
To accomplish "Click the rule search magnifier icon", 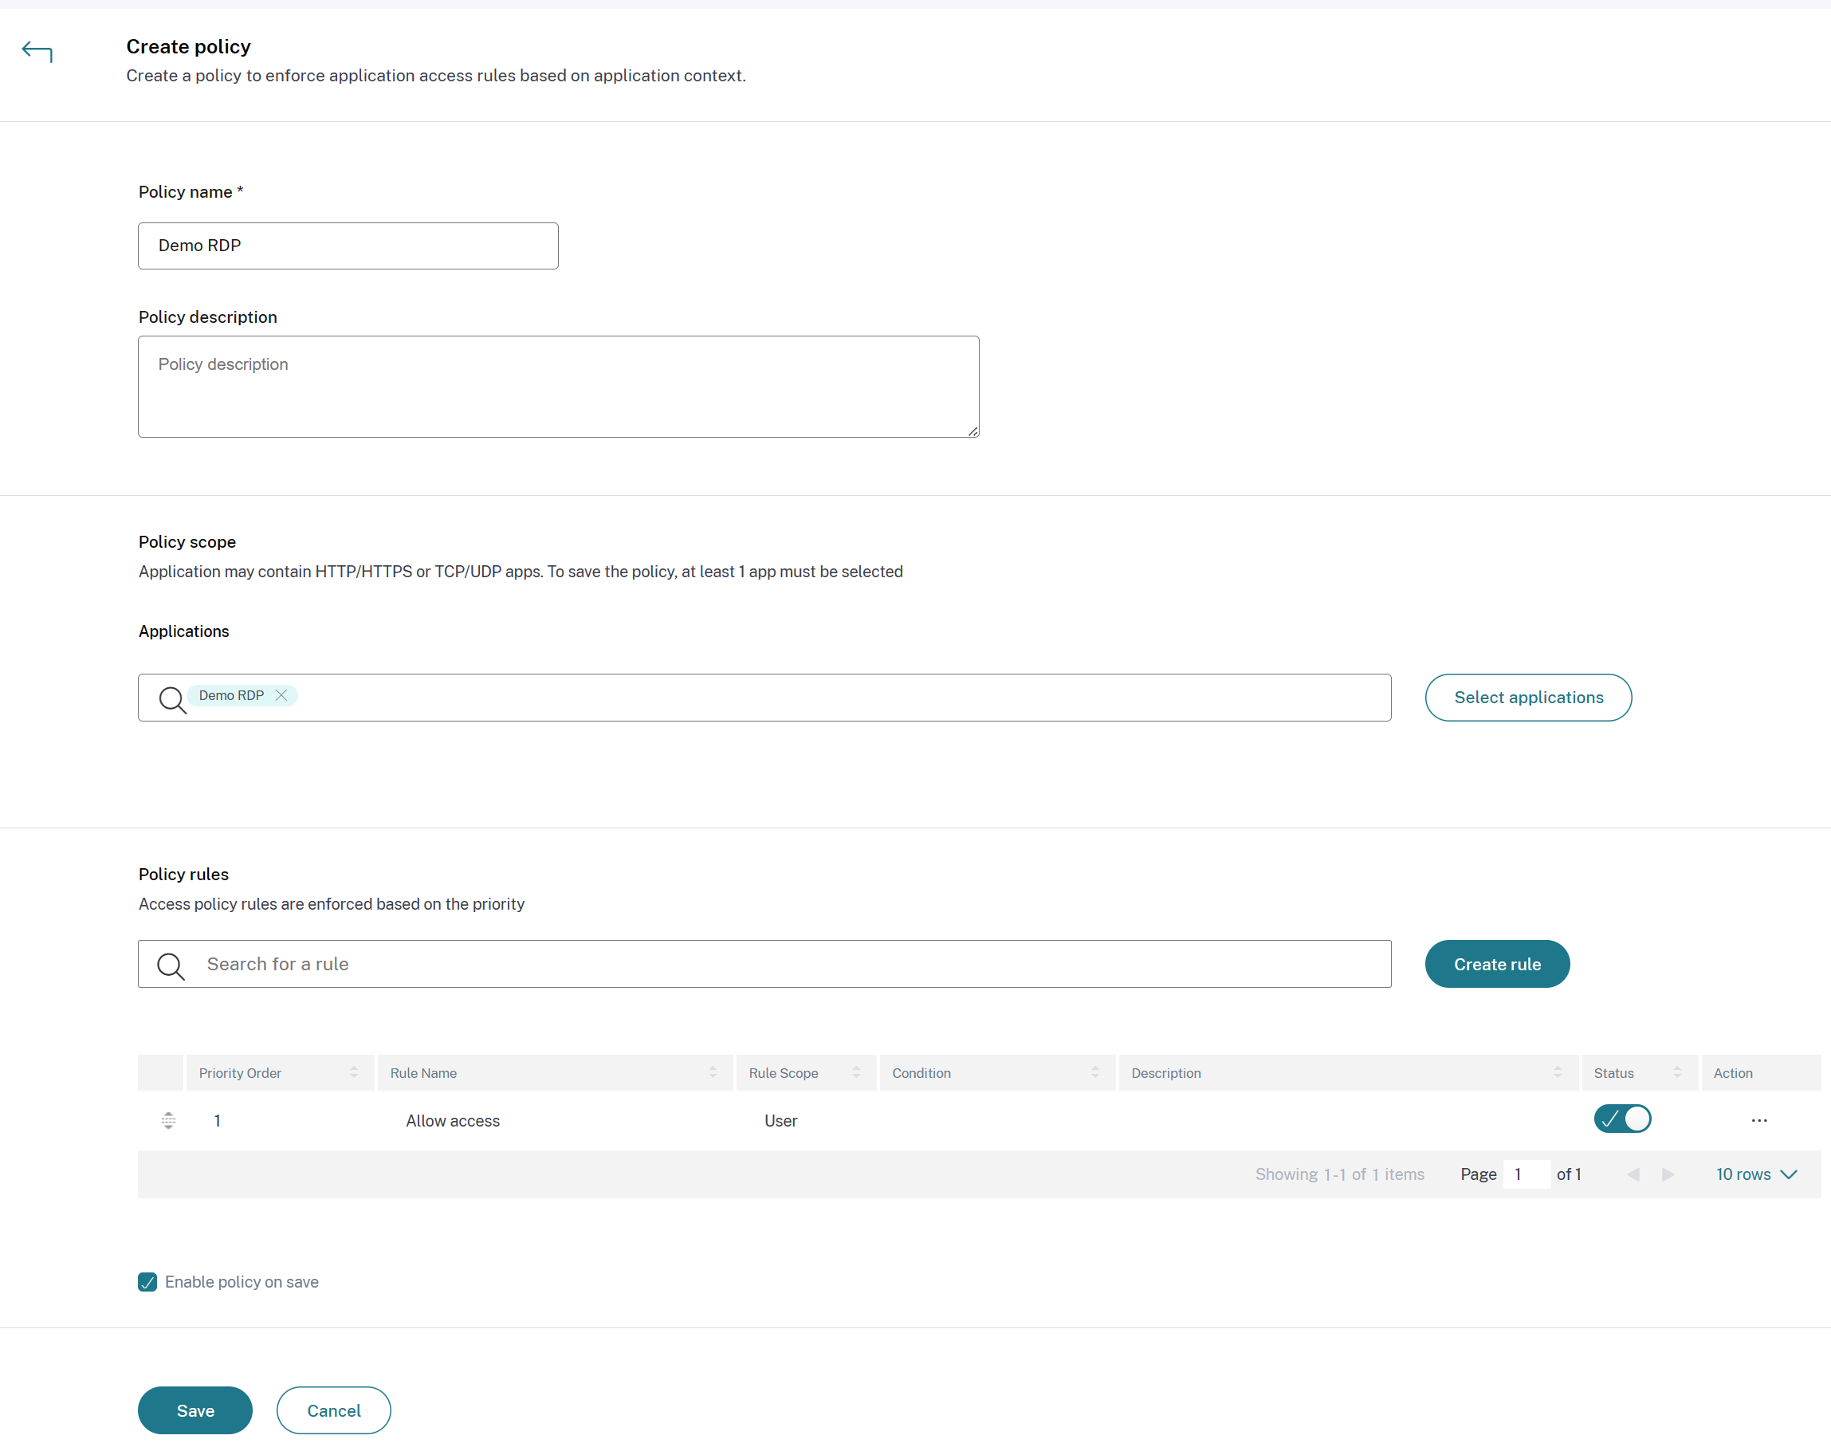I will point(171,965).
